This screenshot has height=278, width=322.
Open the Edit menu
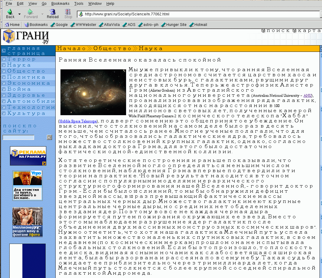[x=20, y=4]
